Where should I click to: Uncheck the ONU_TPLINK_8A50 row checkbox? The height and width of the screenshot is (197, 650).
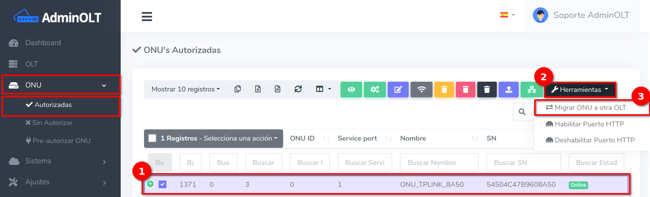(x=162, y=184)
